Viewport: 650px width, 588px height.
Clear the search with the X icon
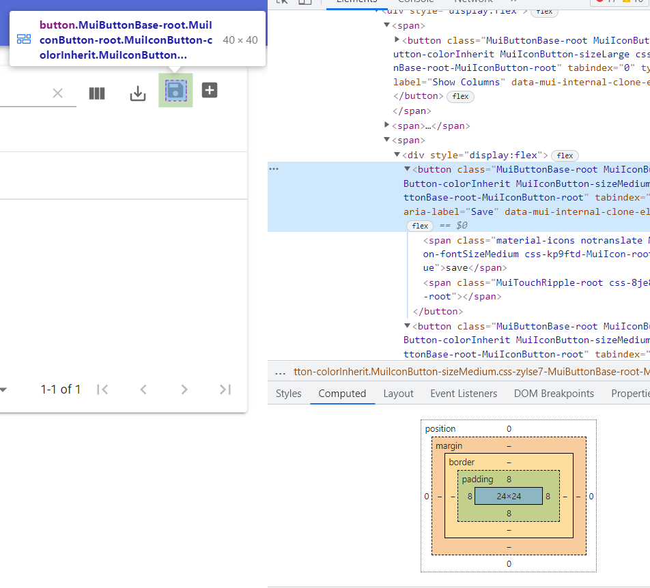pos(57,93)
